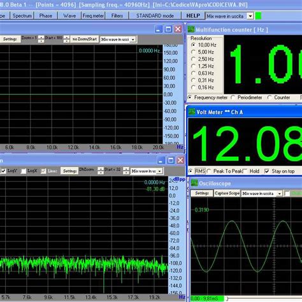Toggle the LogX checkbox
Viewport: 302px width, 302px height.
pos(24,171)
